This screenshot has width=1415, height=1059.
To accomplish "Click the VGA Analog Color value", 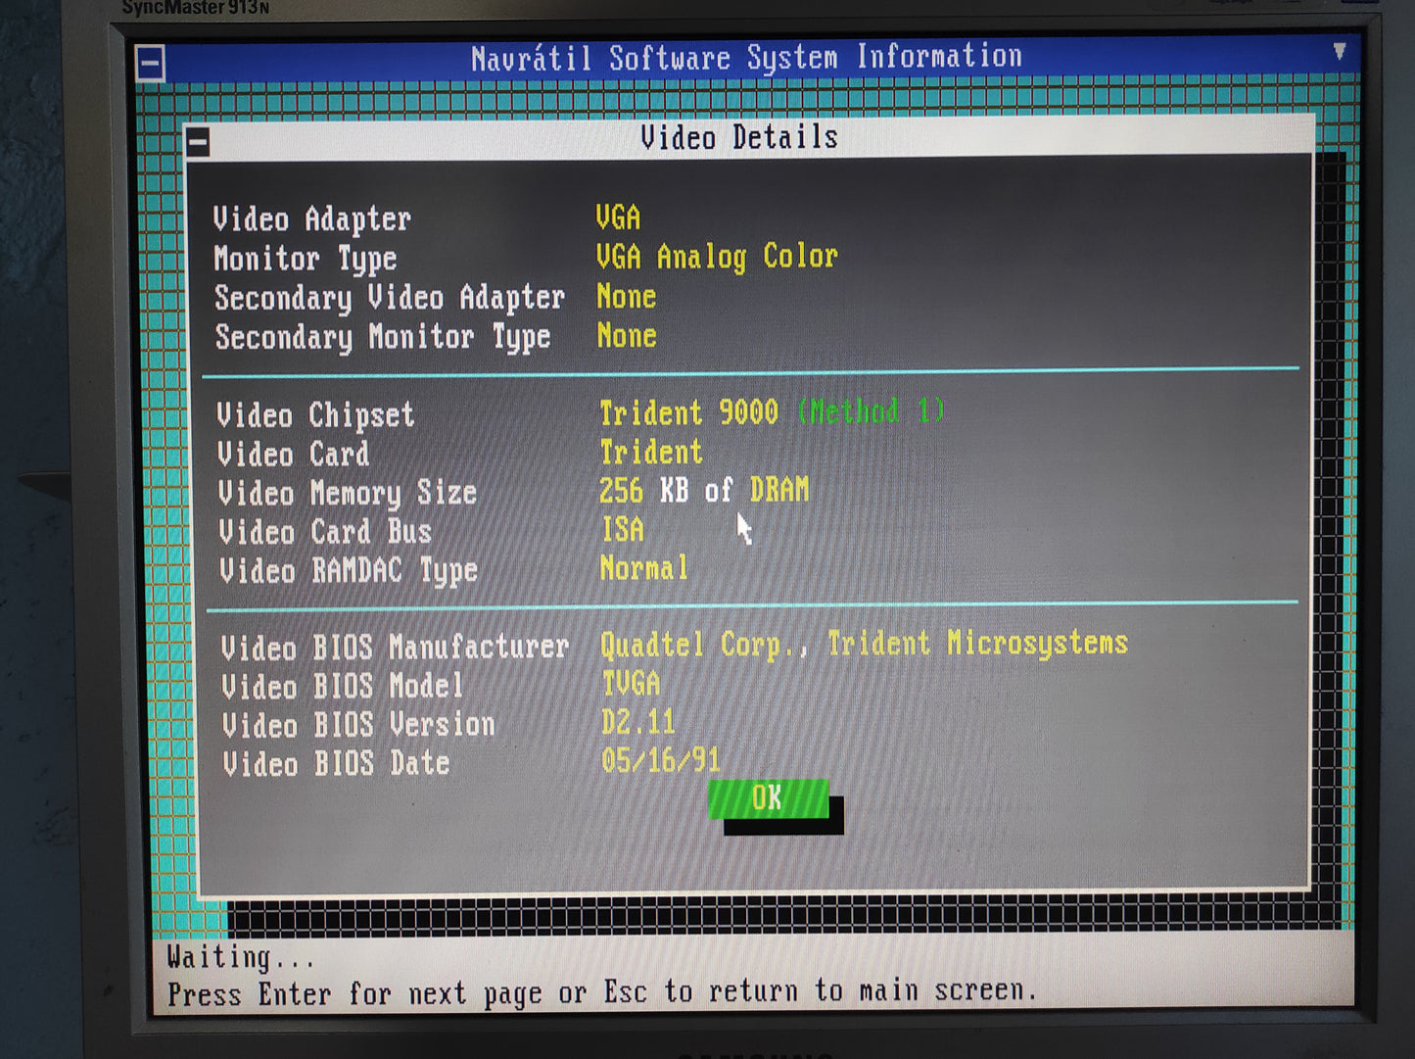I will click(717, 257).
